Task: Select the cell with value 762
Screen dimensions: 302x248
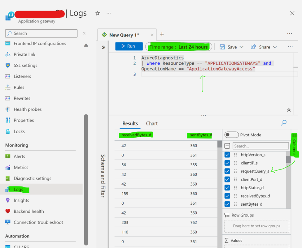Action: pos(194,222)
